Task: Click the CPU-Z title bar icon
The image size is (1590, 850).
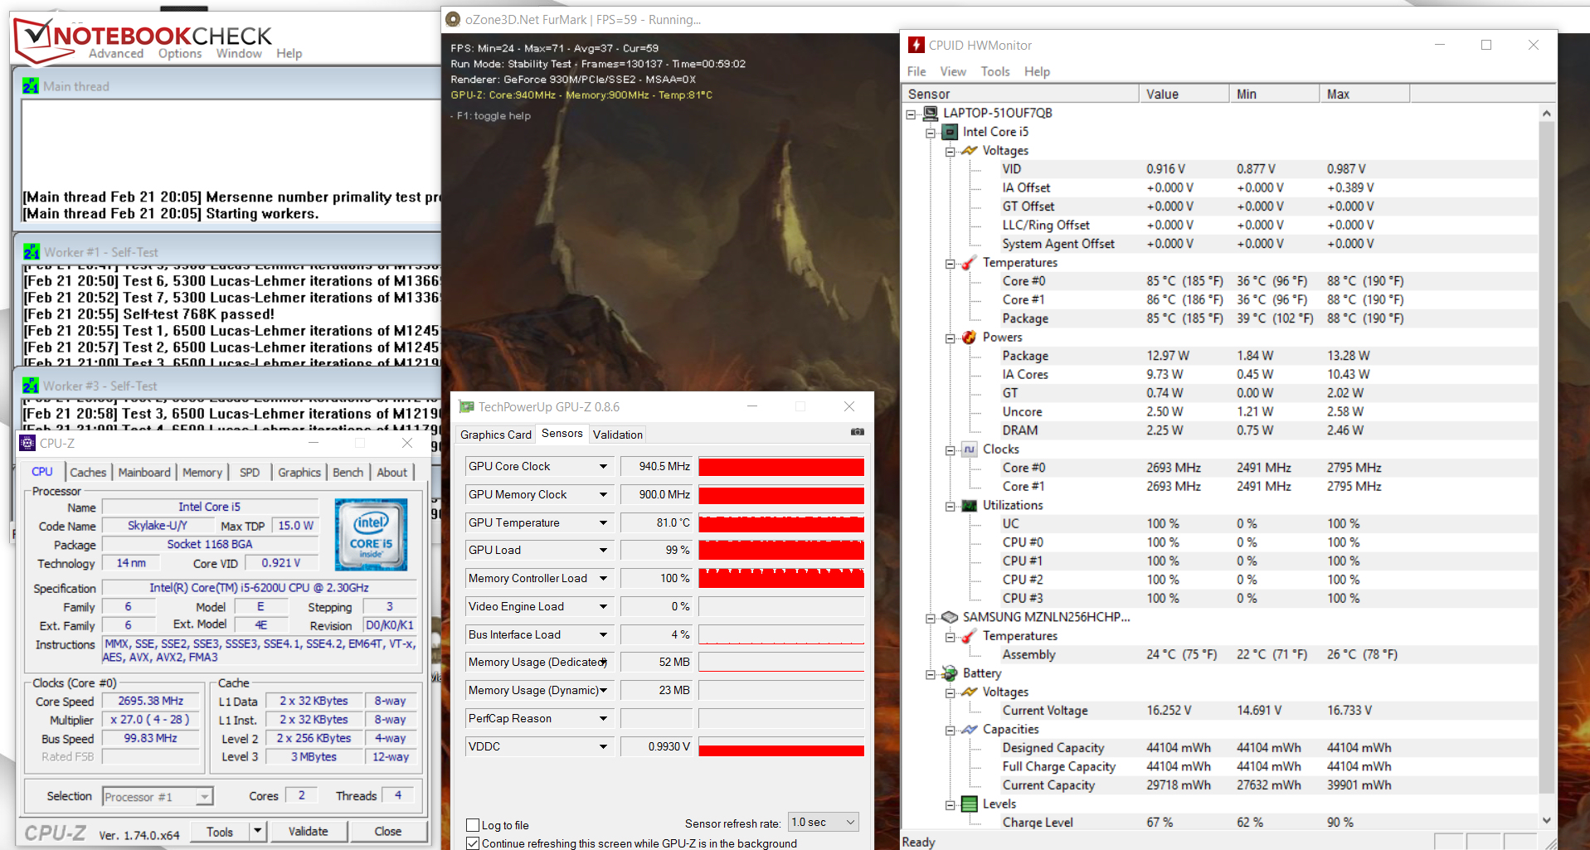Action: 28,443
